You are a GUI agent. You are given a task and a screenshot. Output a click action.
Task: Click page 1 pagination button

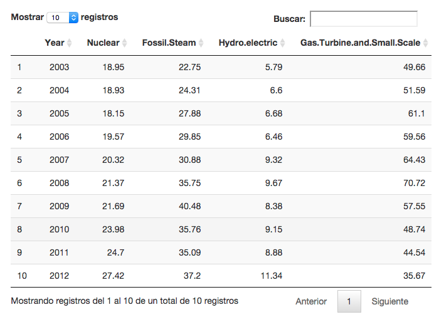point(349,301)
